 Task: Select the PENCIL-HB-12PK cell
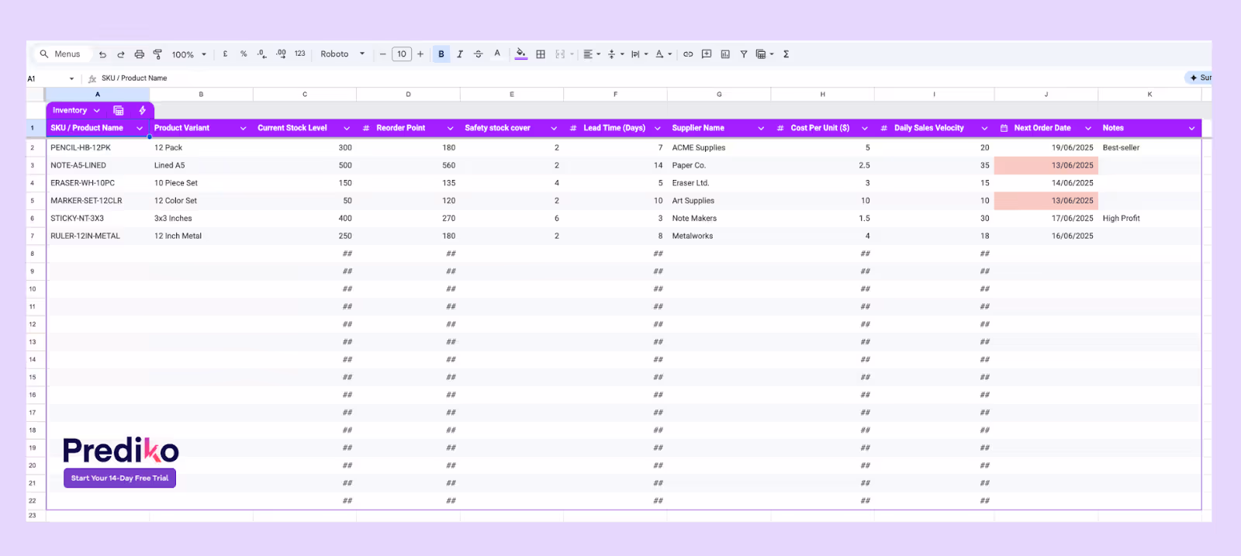98,147
